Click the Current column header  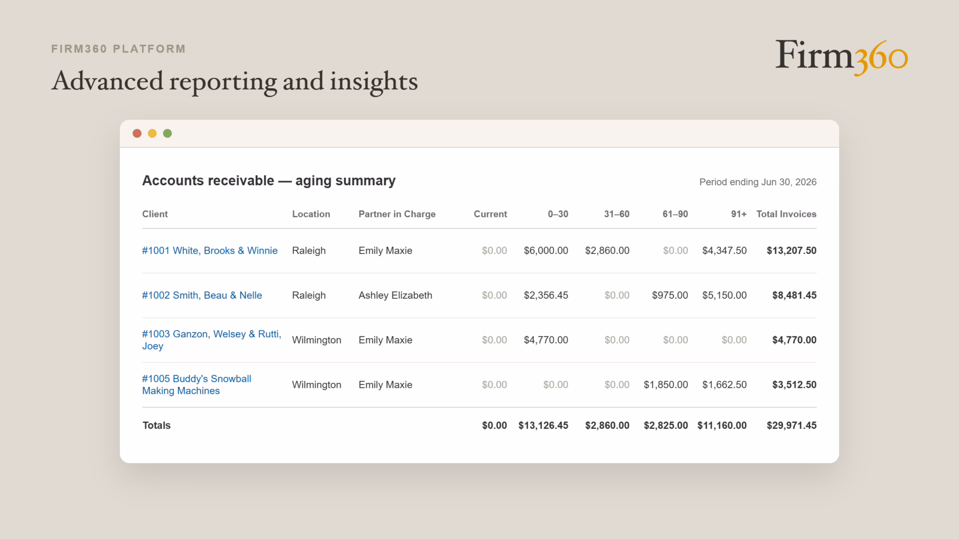[x=490, y=214]
